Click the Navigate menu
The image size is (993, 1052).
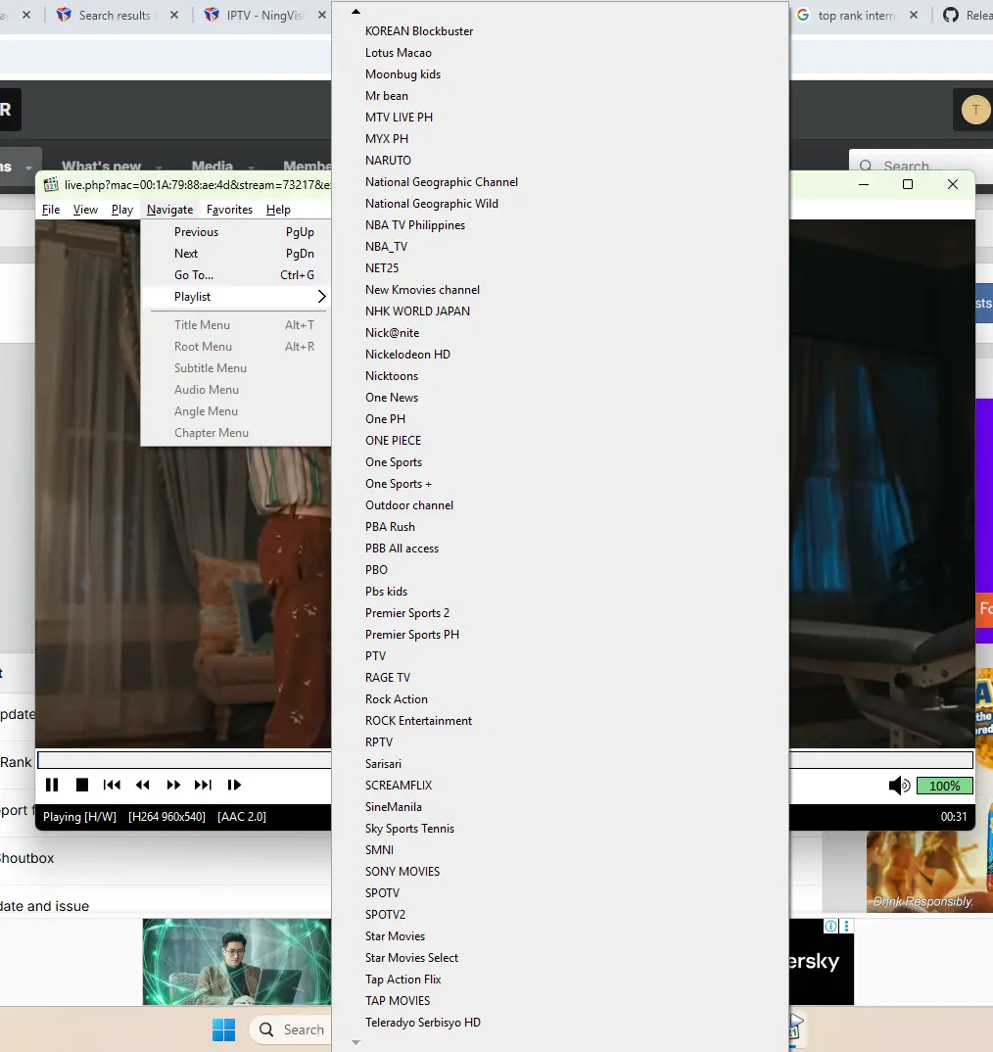tap(169, 210)
